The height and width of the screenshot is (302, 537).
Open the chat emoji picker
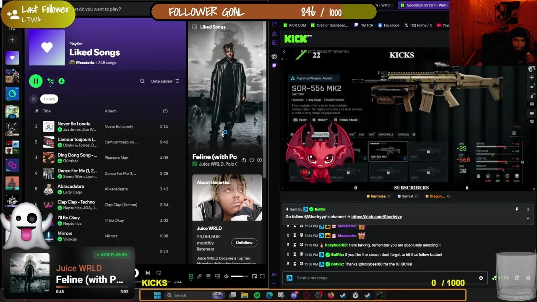coord(481,278)
